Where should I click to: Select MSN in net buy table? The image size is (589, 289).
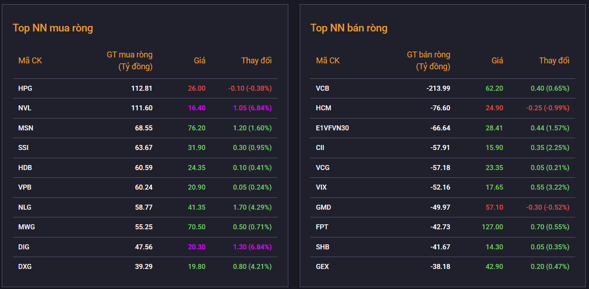(x=26, y=128)
